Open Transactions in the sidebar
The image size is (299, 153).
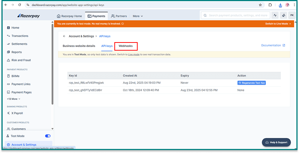20,36
